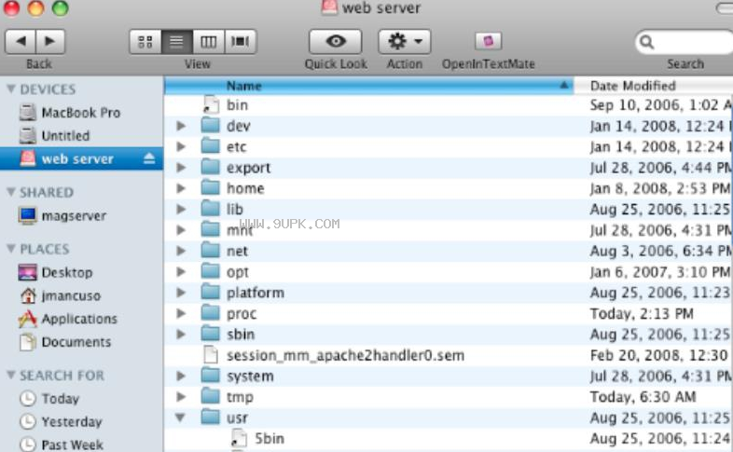Switch to Cover Flow view
Screen dimensions: 733x452
coord(241,42)
